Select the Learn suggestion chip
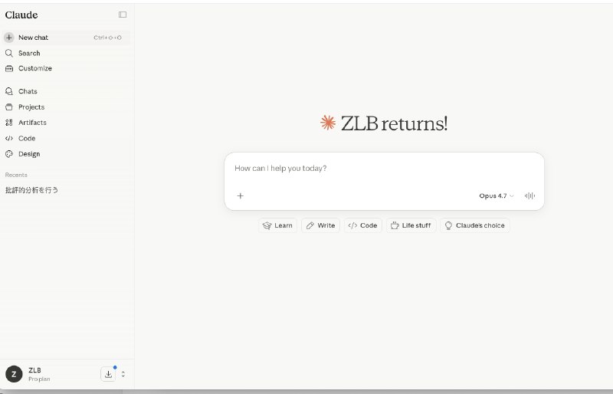This screenshot has width=613, height=394. coord(277,226)
